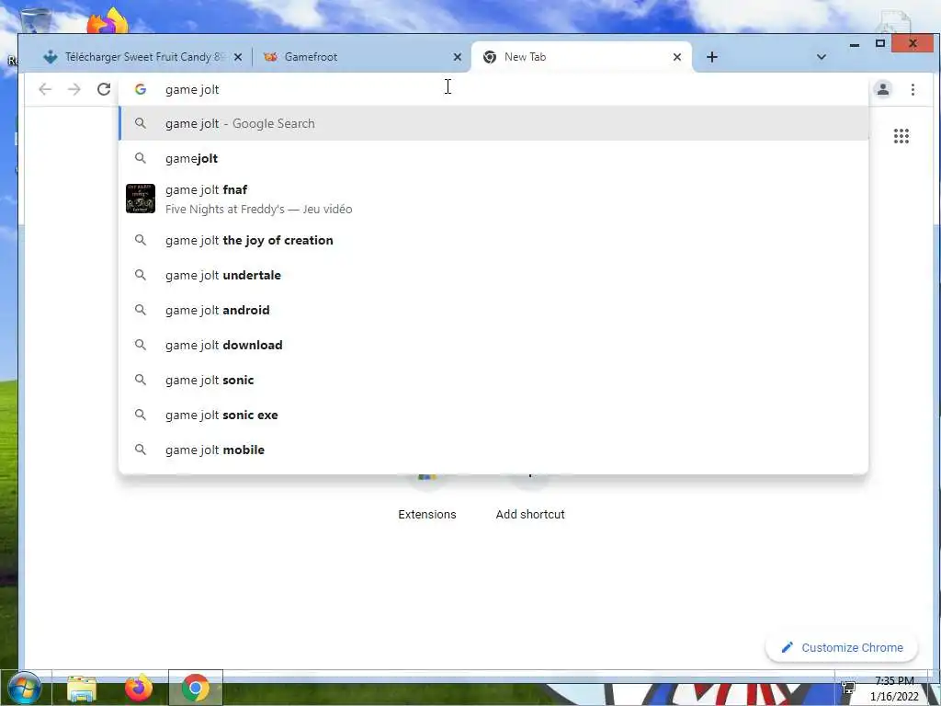Open the Chrome three-dot menu
This screenshot has width=941, height=706.
click(913, 89)
